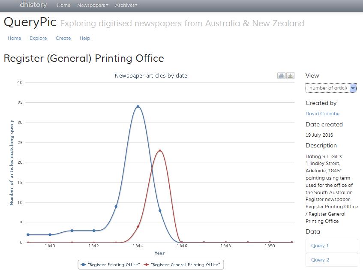Click Home in the dark top navbar
This screenshot has height=270, width=363.
[63, 5]
